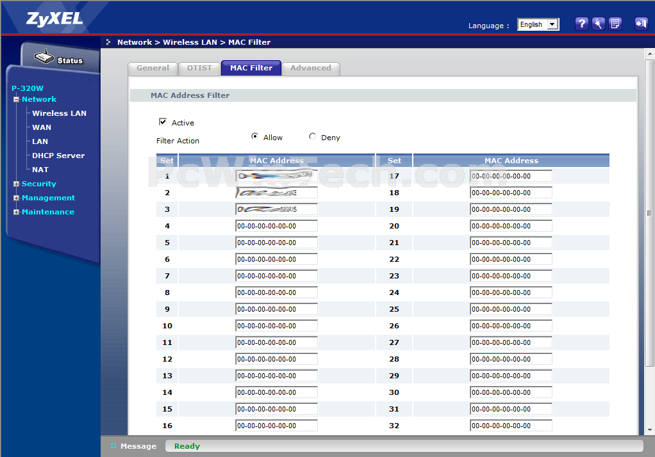
Task: Open the Language dropdown
Action: coord(538,24)
